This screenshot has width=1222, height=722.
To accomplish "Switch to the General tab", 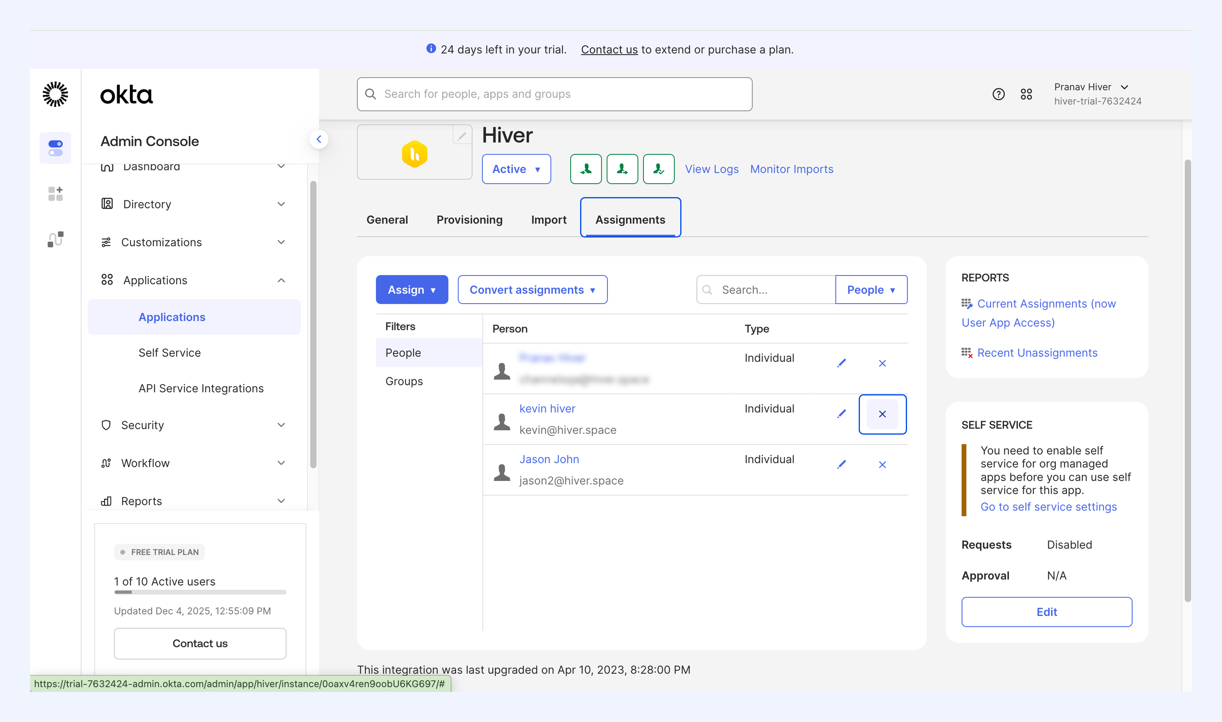I will pos(387,219).
